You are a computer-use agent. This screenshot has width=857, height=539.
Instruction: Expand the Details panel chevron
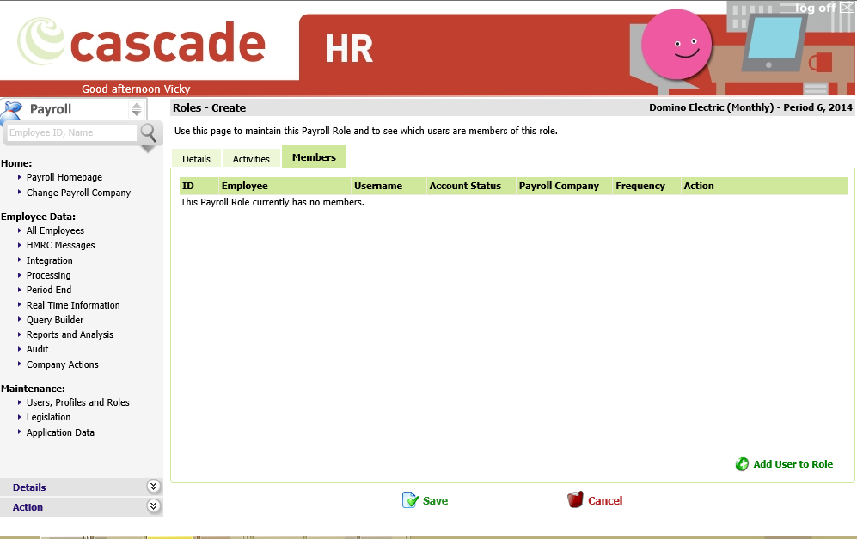click(154, 486)
